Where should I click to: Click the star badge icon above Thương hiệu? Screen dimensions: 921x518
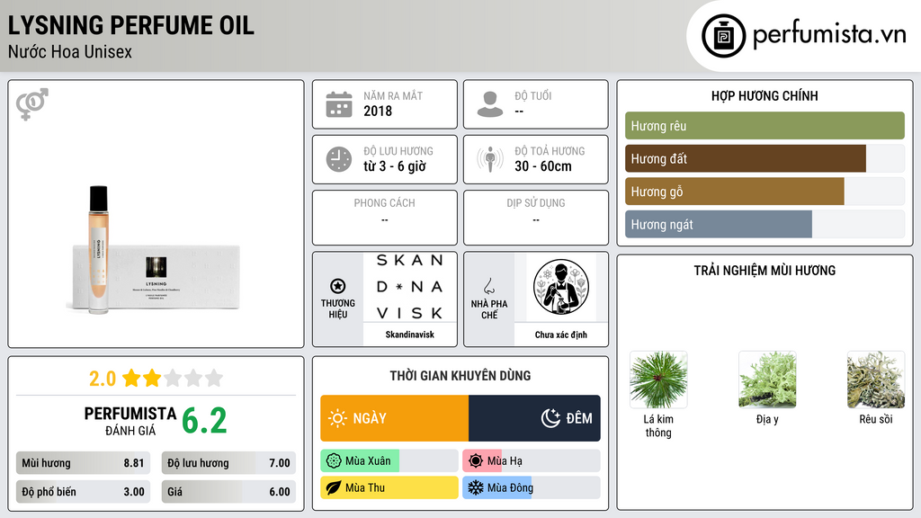[x=338, y=286]
